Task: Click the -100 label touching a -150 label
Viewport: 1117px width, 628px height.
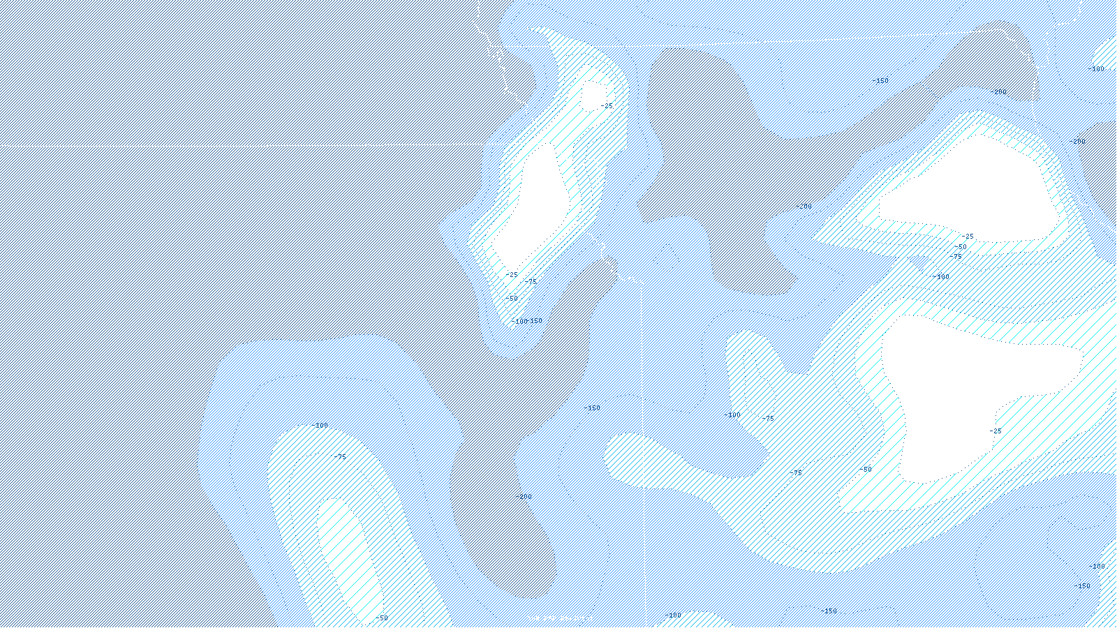Action: (x=519, y=322)
